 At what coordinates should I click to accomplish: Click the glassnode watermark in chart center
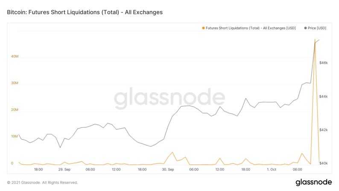(169, 98)
